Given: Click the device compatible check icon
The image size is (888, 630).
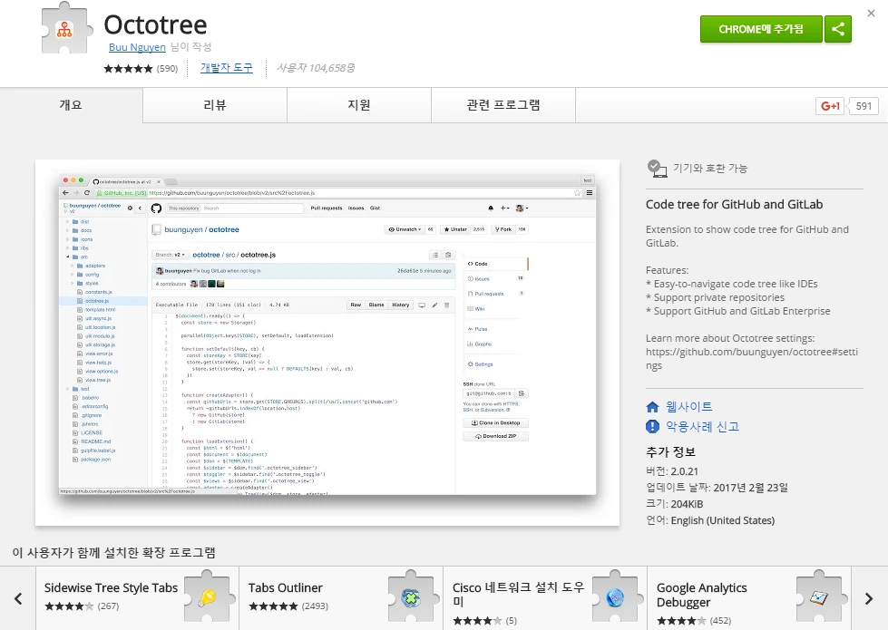Looking at the screenshot, I should 657,168.
